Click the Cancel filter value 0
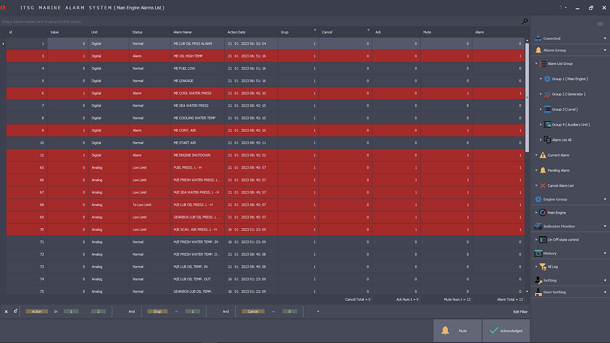This screenshot has width=610, height=343. tap(289, 311)
